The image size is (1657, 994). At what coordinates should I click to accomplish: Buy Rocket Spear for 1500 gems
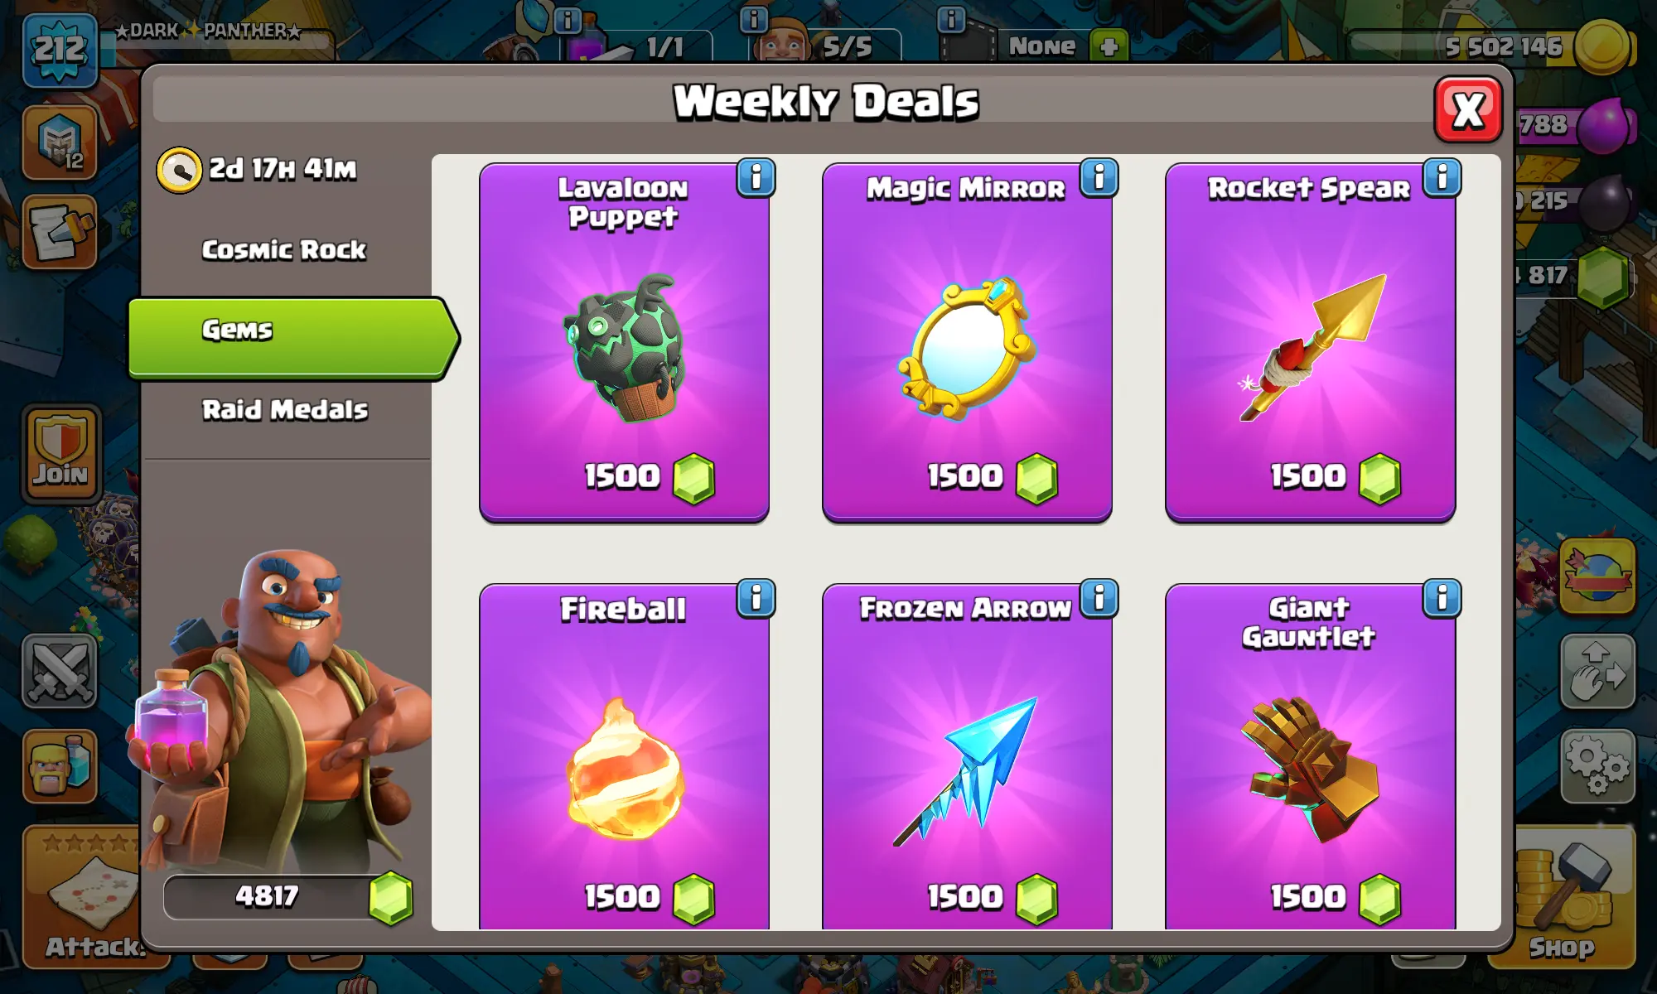[1310, 342]
